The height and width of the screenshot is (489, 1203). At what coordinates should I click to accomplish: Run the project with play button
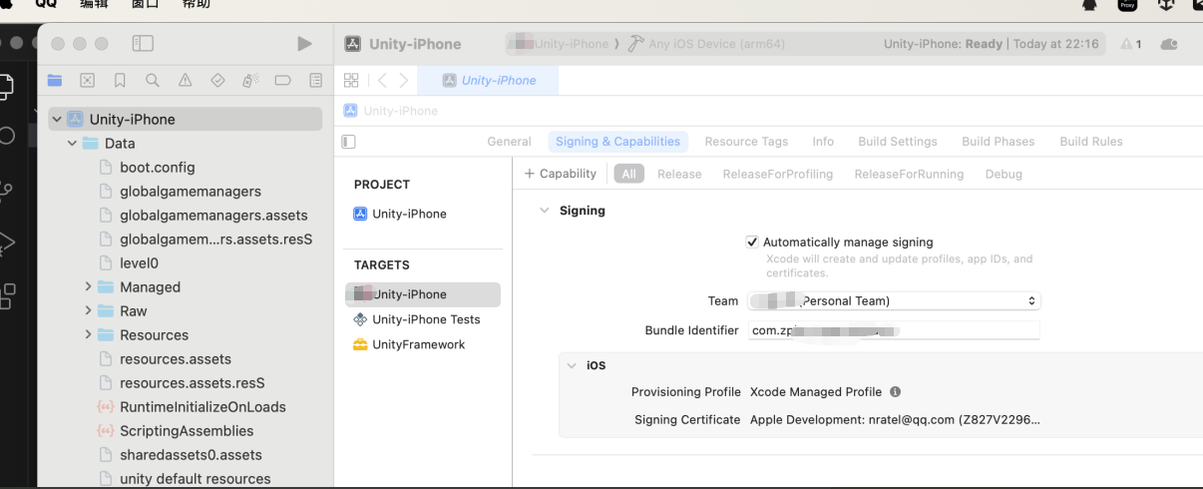pos(304,44)
